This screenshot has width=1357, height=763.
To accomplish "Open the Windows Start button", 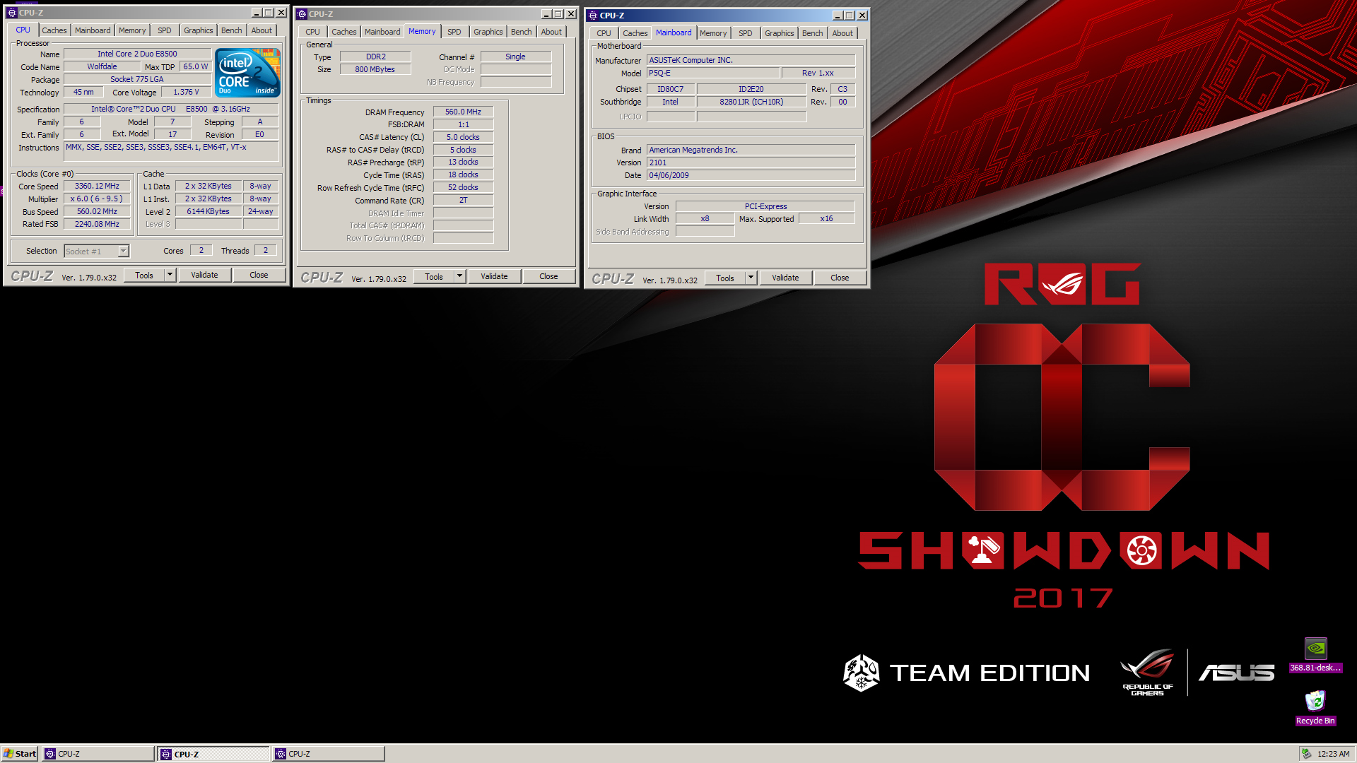I will 20,754.
